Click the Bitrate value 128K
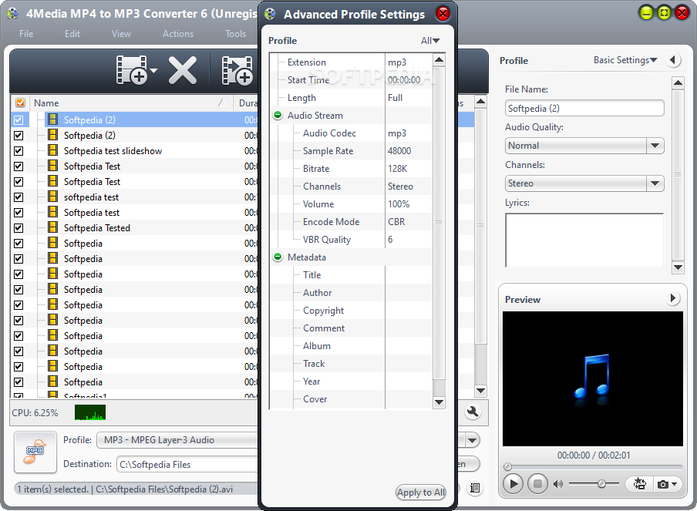697x511 pixels. (397, 169)
